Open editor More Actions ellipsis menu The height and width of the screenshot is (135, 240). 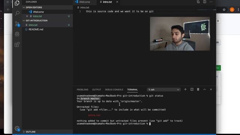pyautogui.click(x=211, y=2)
